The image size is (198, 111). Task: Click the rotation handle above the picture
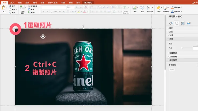coord(83,26)
